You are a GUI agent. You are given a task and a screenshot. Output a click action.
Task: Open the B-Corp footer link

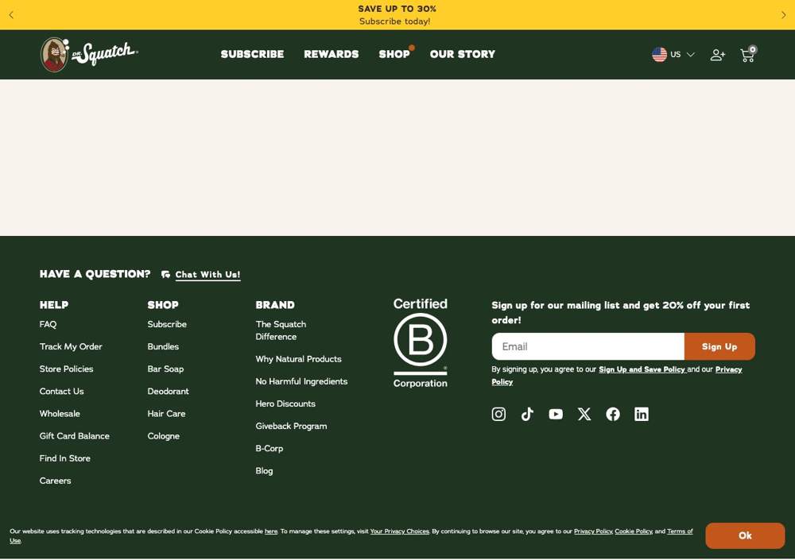[x=270, y=449]
